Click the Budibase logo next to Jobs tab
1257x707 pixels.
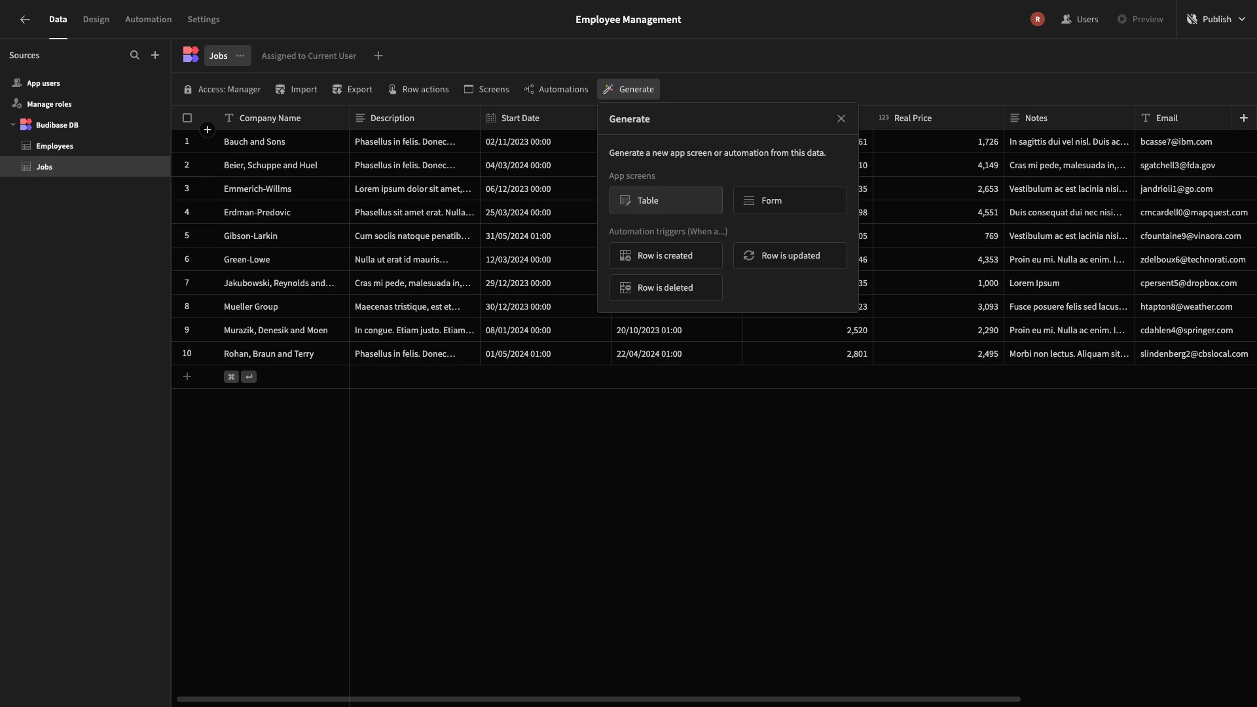pyautogui.click(x=191, y=55)
